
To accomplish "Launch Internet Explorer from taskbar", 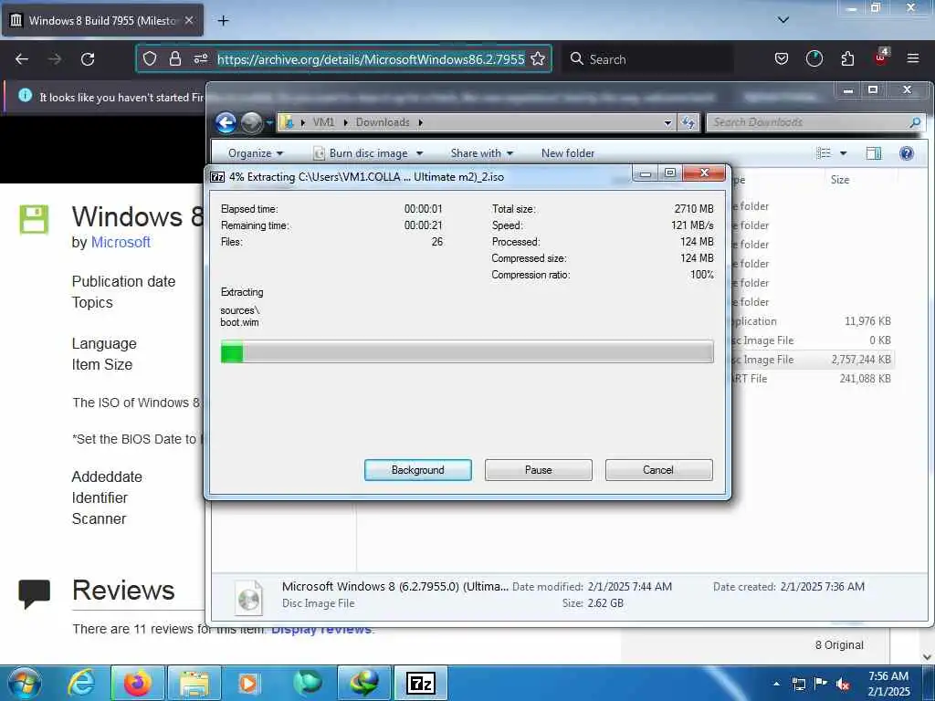I will pyautogui.click(x=81, y=683).
